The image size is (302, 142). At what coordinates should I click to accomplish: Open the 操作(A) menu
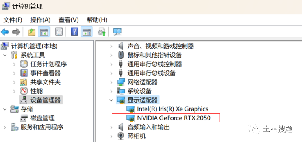coord(40,20)
